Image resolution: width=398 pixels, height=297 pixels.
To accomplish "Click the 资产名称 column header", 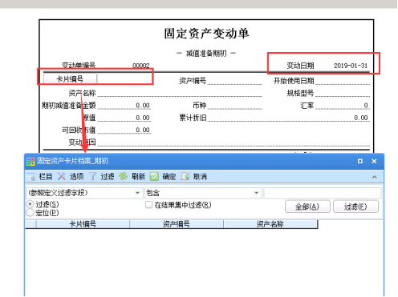I will [x=270, y=224].
